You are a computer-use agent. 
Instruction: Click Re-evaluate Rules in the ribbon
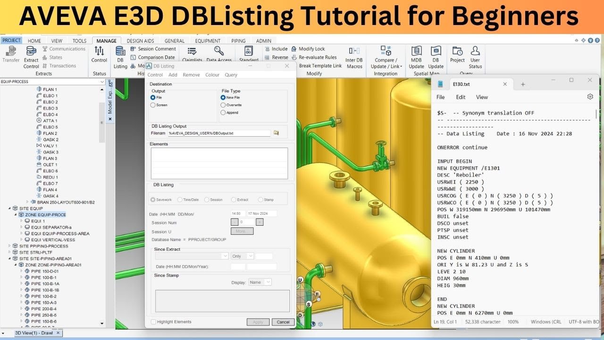coord(314,57)
